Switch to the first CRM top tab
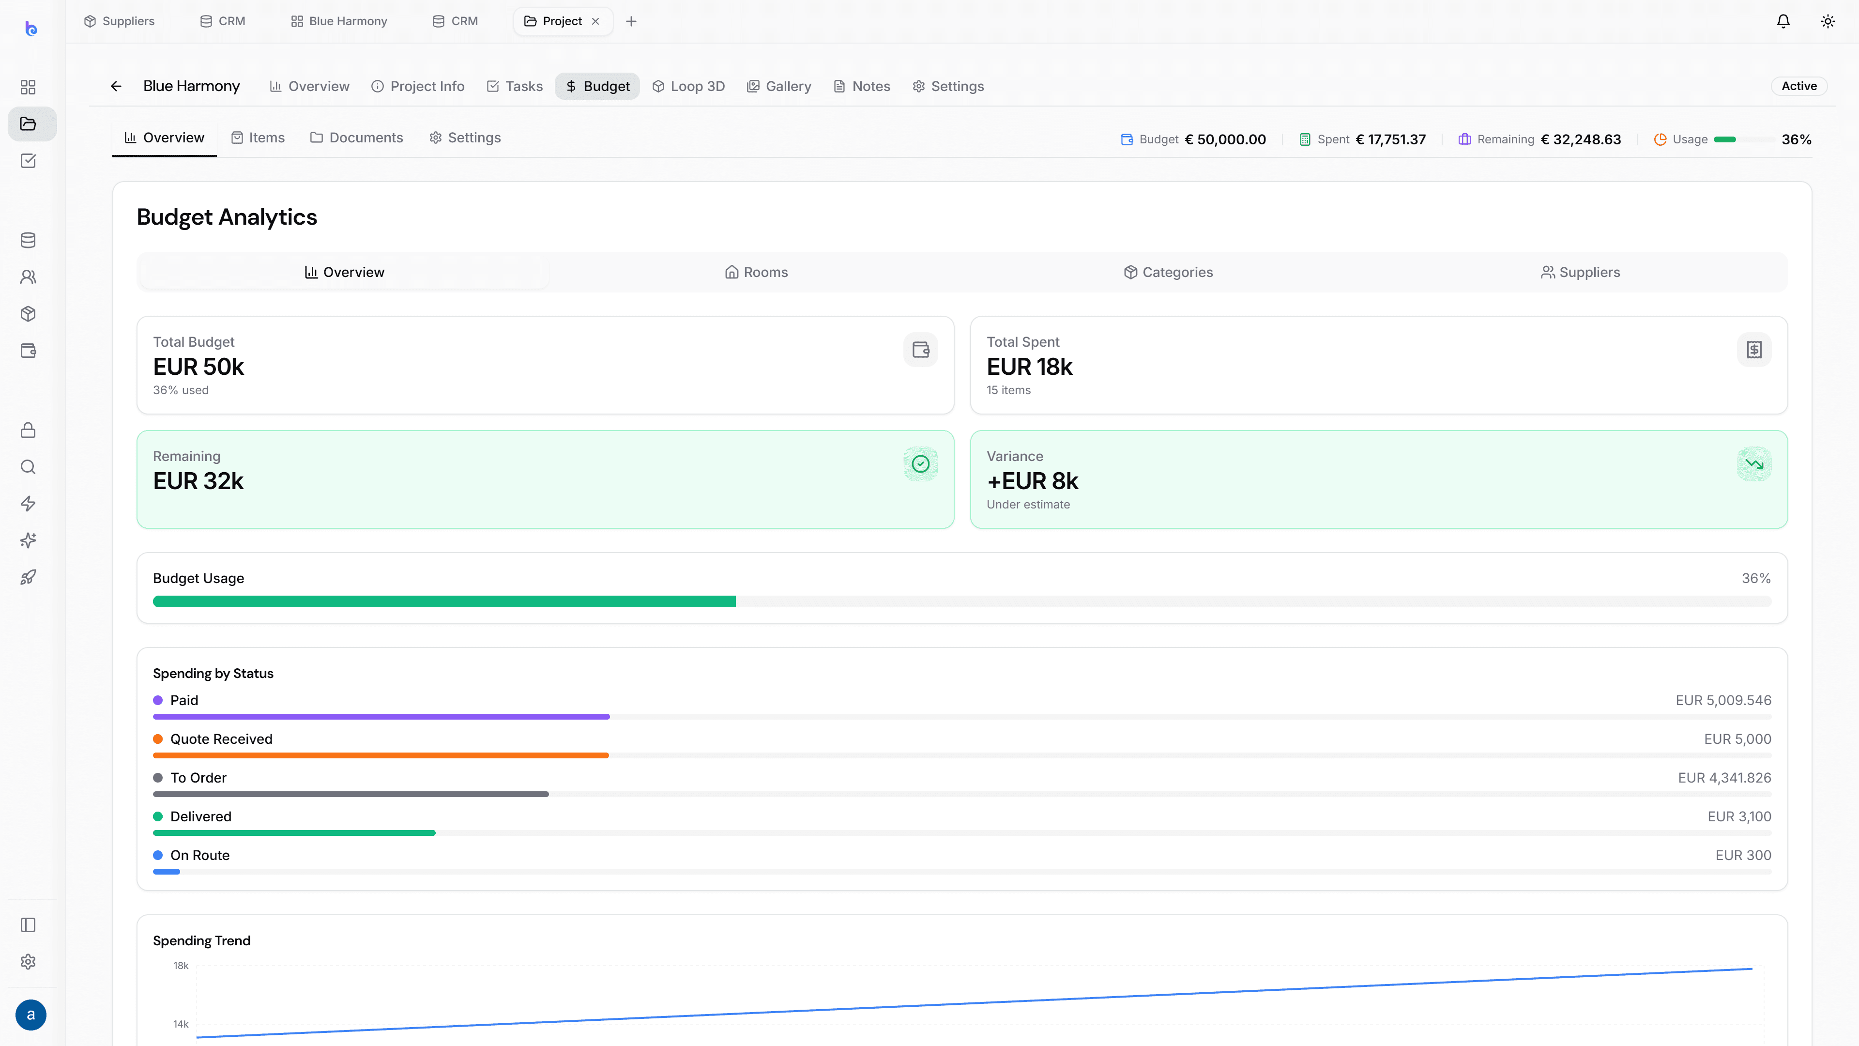 222,22
